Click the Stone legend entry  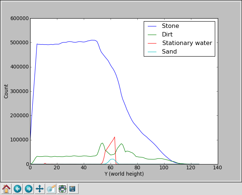(x=170, y=26)
